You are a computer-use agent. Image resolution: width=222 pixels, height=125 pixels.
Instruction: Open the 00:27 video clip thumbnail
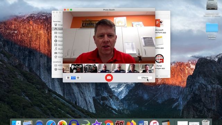pyautogui.click(x=133, y=68)
